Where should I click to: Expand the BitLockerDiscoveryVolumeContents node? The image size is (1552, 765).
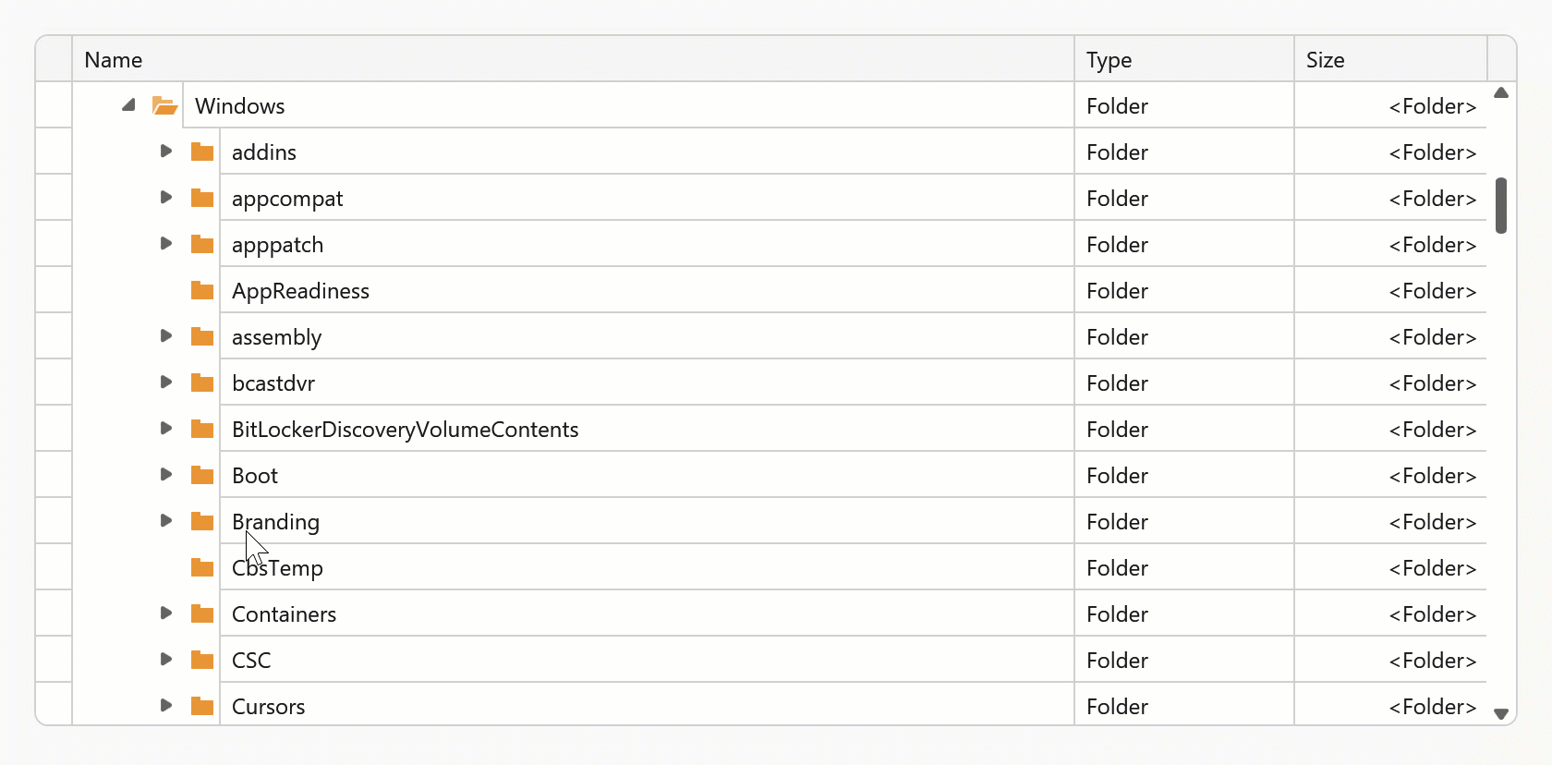(165, 428)
